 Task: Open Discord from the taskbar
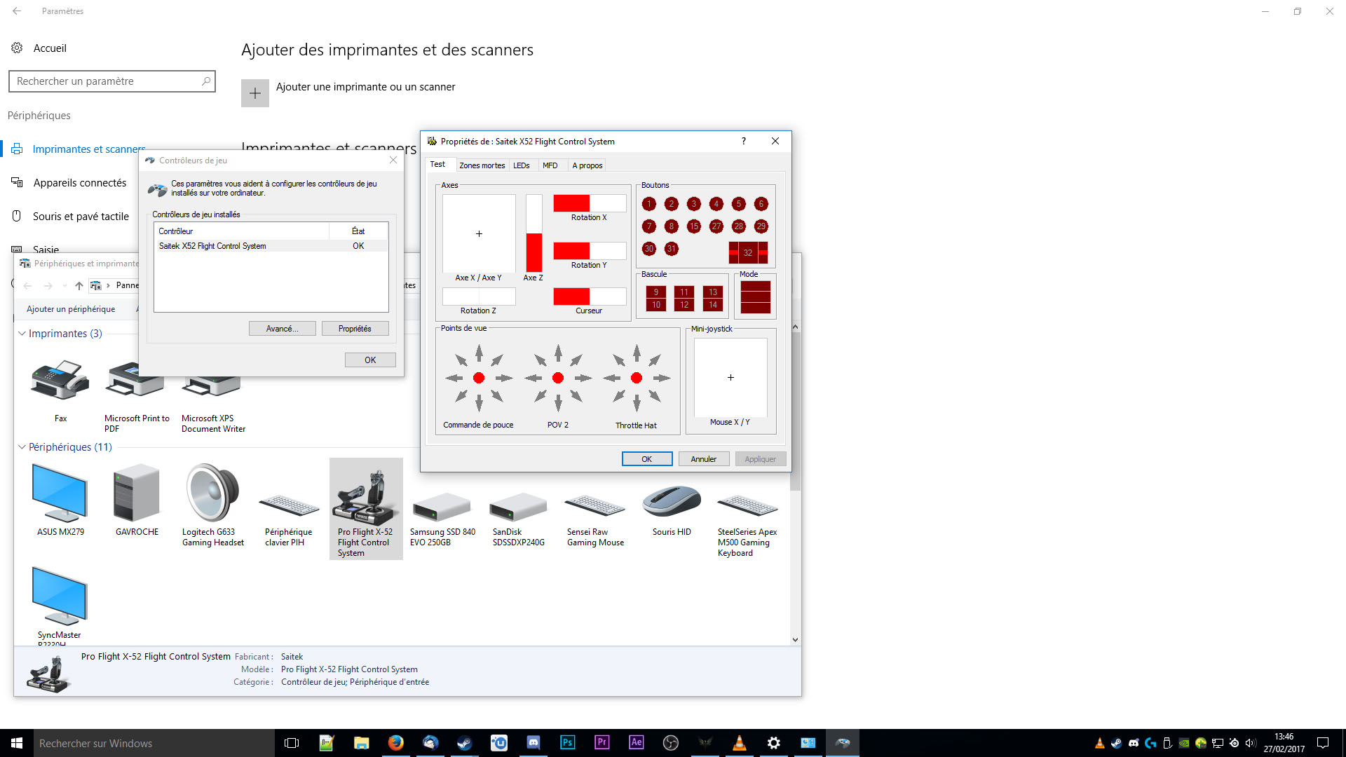pos(533,743)
